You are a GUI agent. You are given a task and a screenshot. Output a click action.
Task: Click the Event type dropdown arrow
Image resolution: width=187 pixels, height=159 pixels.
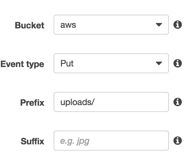[x=159, y=64]
